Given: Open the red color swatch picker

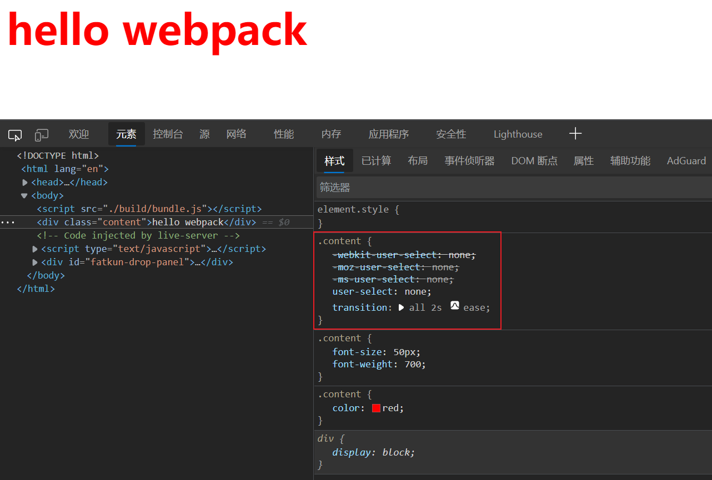Looking at the screenshot, I should click(x=376, y=408).
